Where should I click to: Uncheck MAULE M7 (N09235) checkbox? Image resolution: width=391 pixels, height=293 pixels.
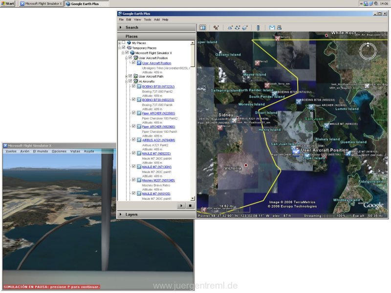coord(133,153)
